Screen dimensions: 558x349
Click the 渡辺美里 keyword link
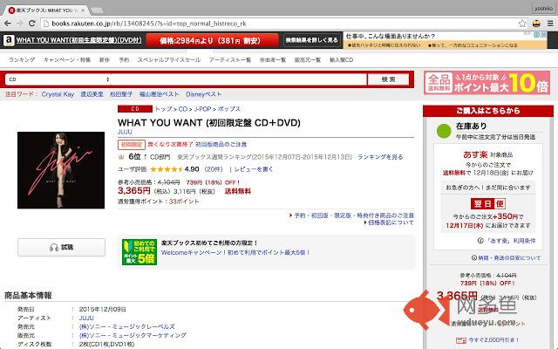[x=92, y=94]
